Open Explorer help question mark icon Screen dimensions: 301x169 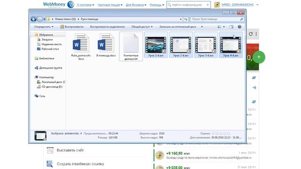click(x=239, y=27)
